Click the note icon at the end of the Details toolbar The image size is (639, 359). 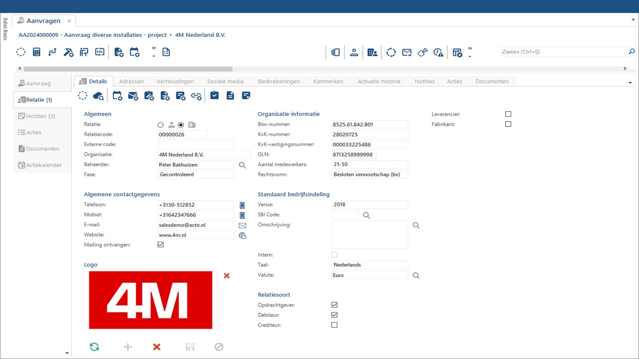[246, 95]
